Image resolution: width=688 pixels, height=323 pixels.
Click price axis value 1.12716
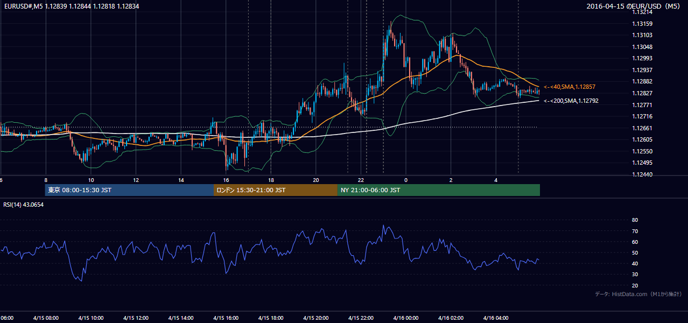[642, 116]
